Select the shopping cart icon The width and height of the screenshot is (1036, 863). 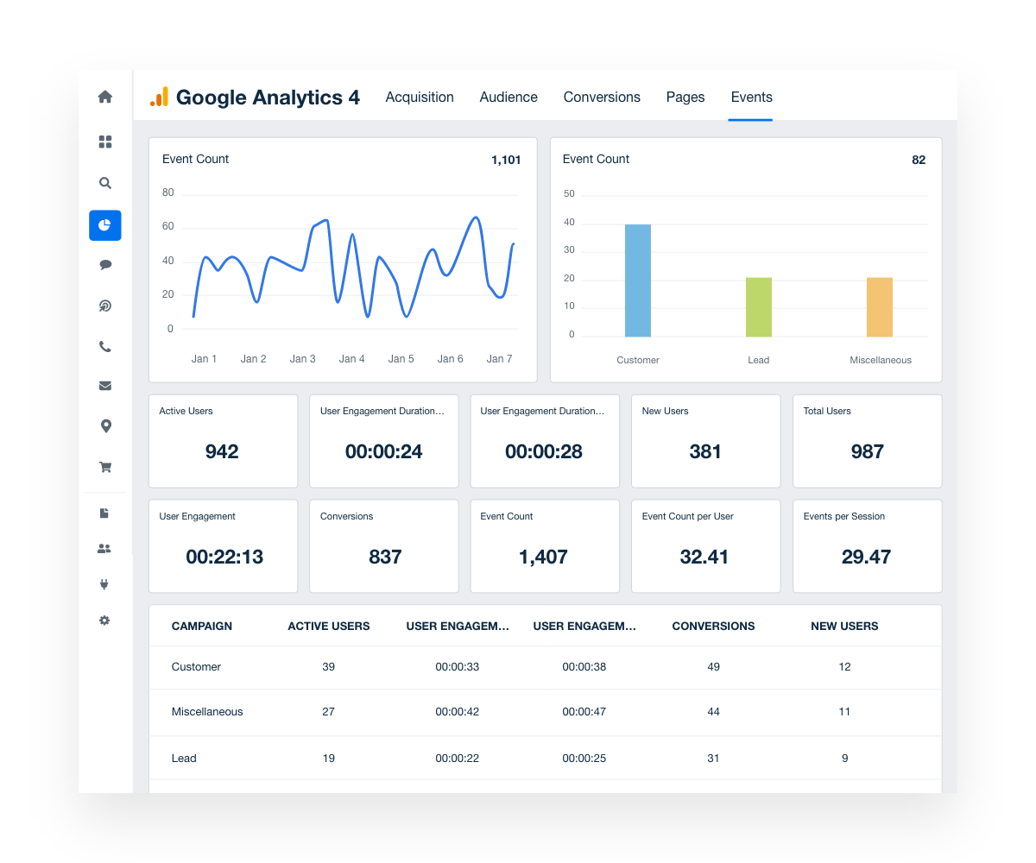click(x=104, y=466)
